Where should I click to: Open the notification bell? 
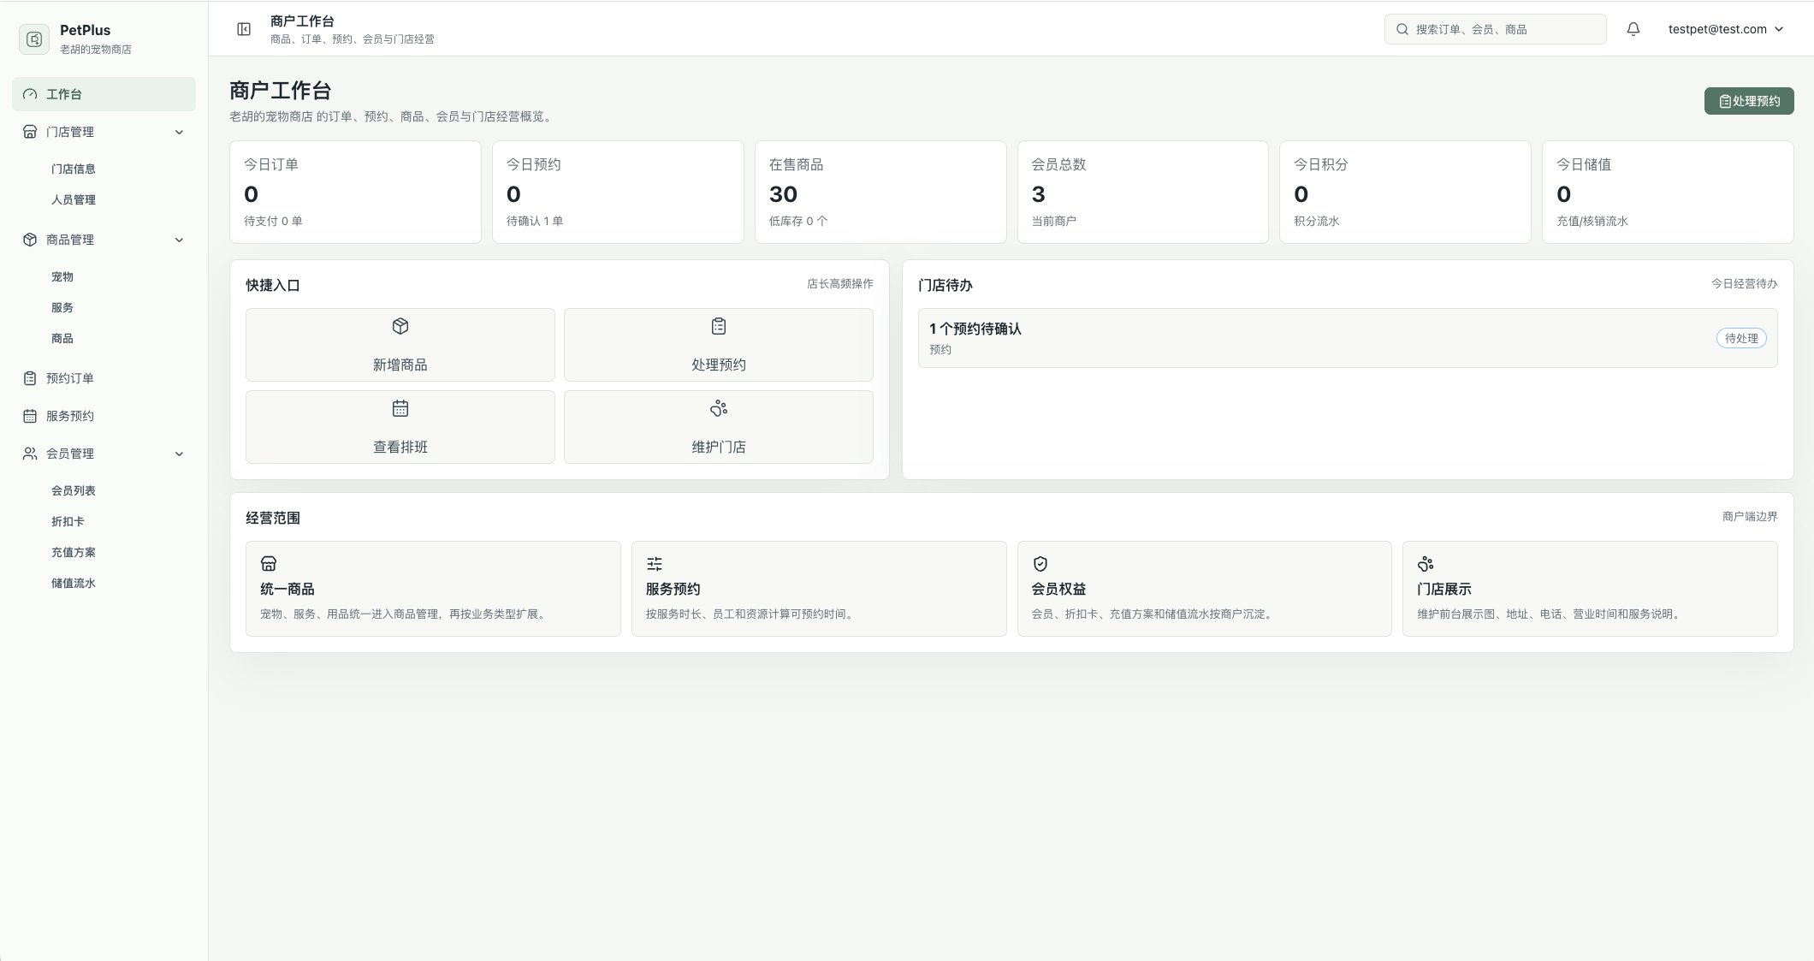(x=1633, y=29)
